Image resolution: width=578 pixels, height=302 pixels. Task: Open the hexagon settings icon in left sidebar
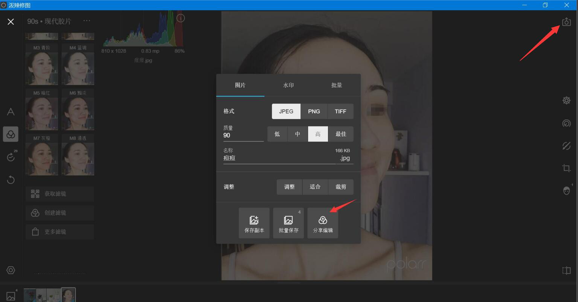pyautogui.click(x=11, y=270)
